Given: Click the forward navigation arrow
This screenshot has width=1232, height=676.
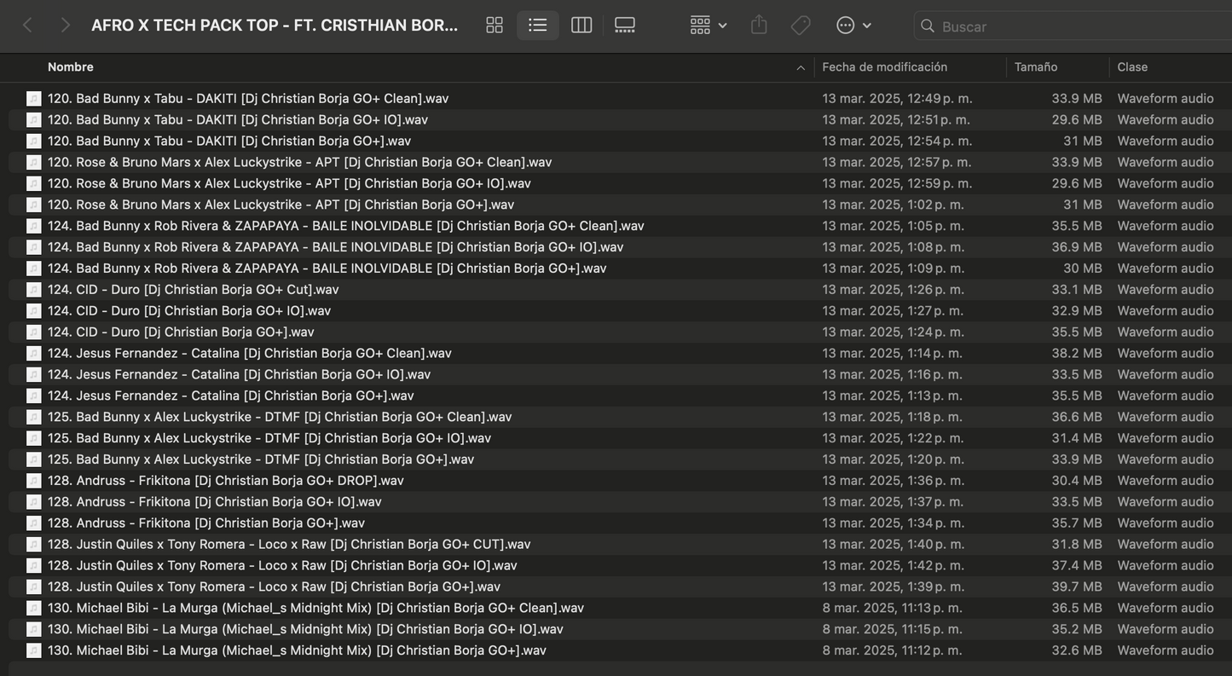Looking at the screenshot, I should tap(65, 26).
